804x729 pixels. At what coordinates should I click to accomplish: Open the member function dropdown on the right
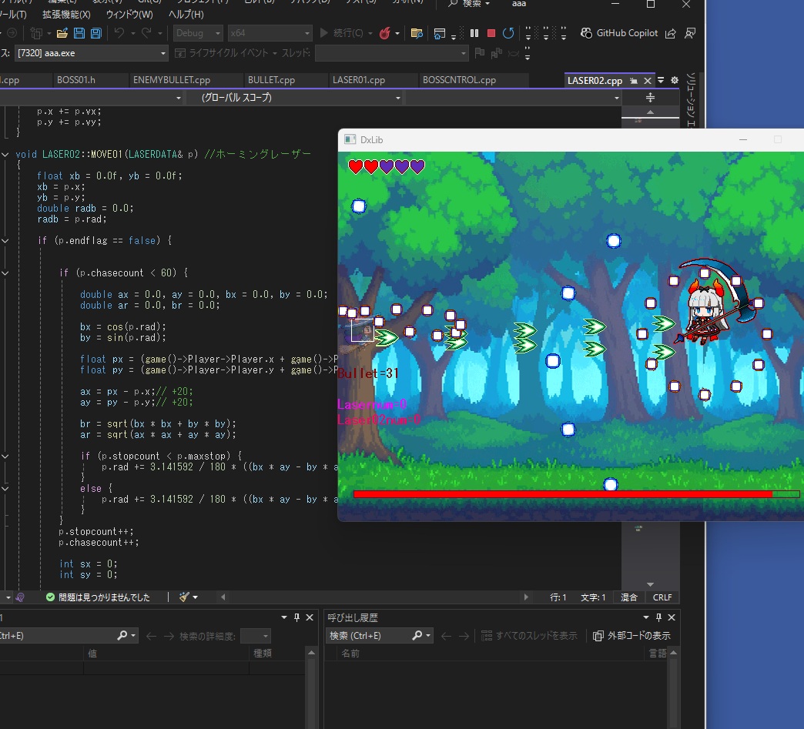pyautogui.click(x=513, y=98)
